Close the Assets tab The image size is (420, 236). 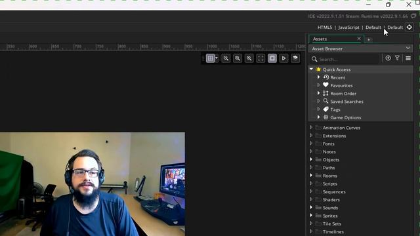point(359,39)
